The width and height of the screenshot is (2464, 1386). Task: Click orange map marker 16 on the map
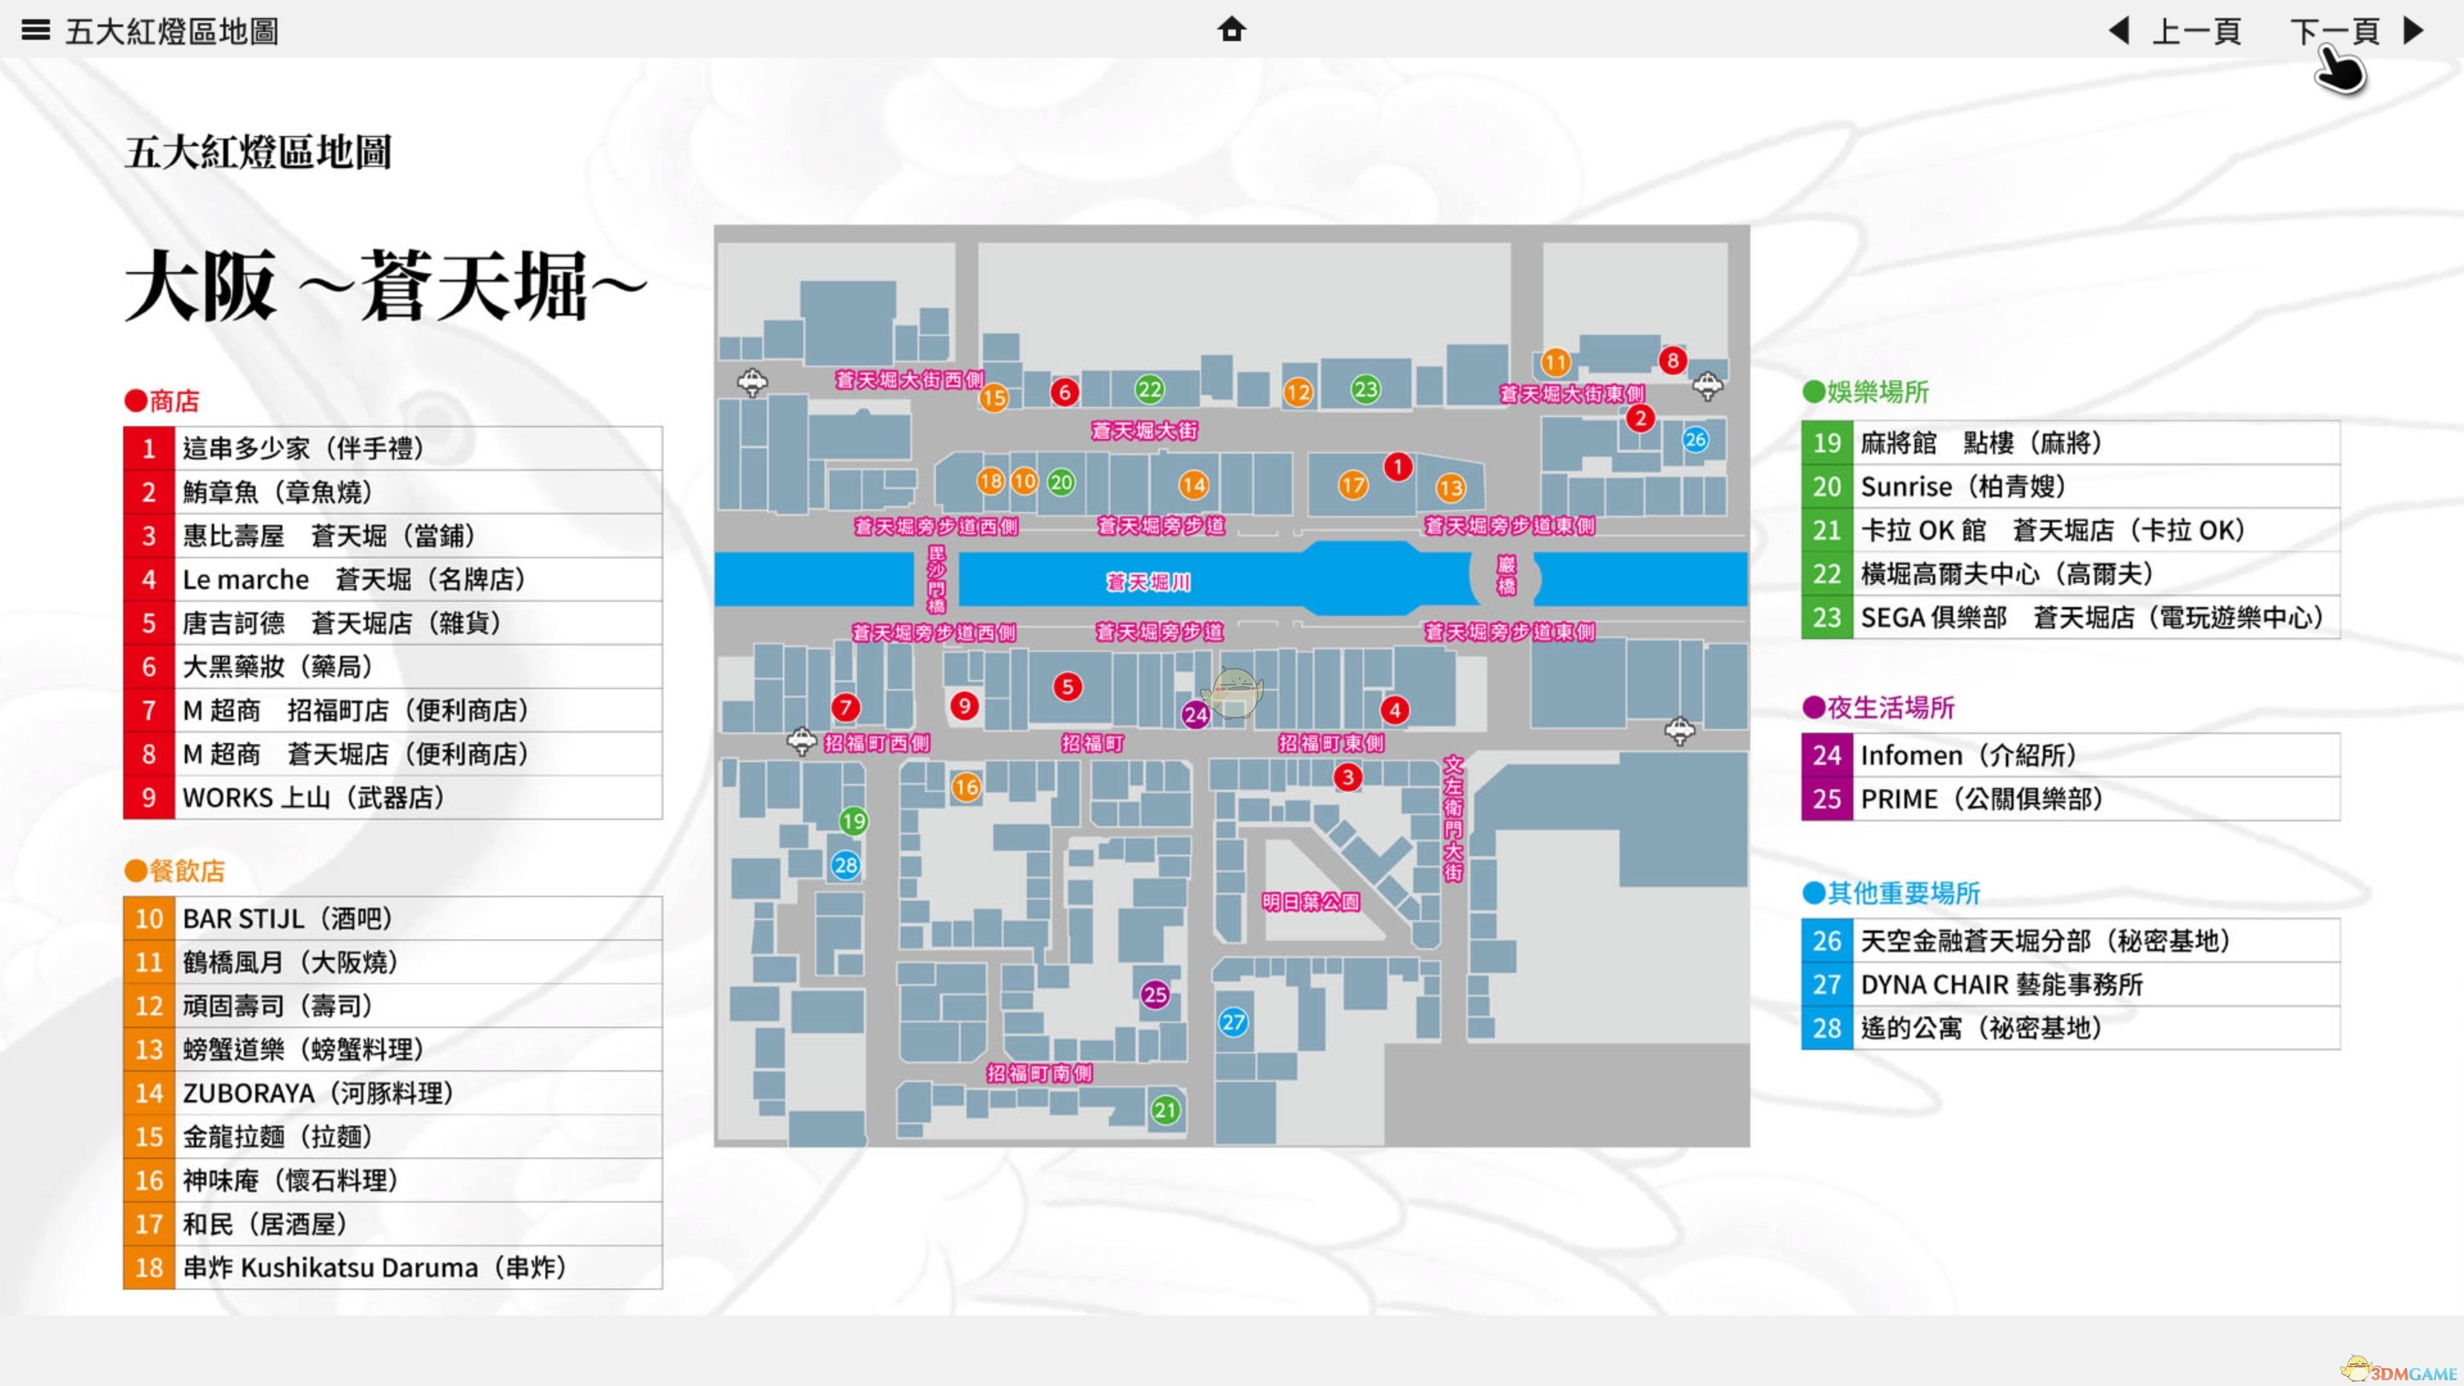tap(966, 787)
